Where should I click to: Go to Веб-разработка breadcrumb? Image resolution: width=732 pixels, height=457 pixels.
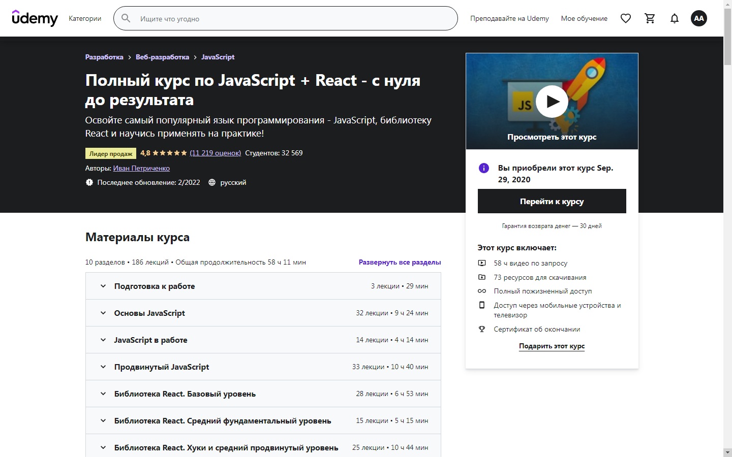tap(162, 57)
